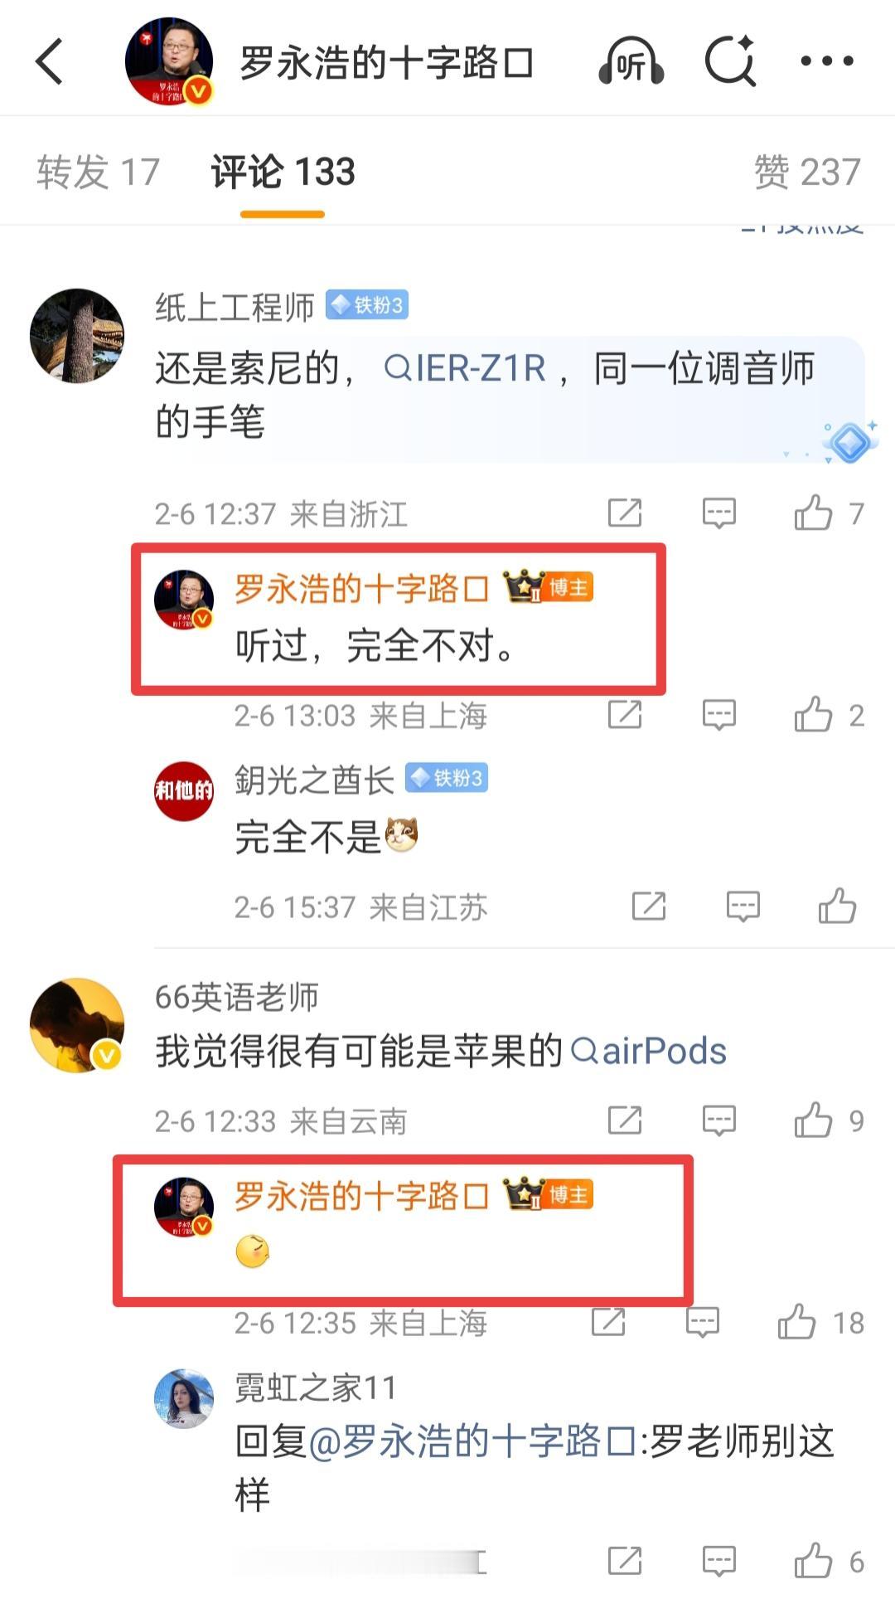Tap the @罗永浩的十字路口 mention link
The width and height of the screenshot is (895, 1599).
click(x=472, y=1441)
